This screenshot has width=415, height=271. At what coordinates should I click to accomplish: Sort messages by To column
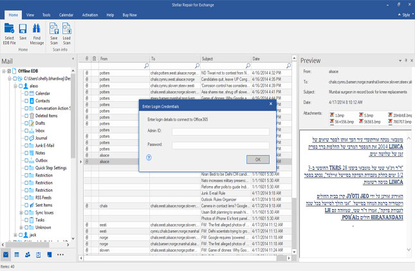[x=175, y=59]
